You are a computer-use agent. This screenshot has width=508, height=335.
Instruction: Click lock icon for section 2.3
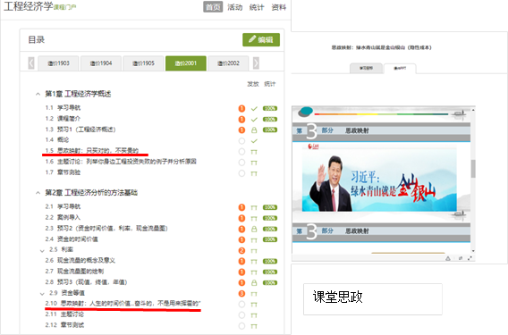(x=254, y=230)
